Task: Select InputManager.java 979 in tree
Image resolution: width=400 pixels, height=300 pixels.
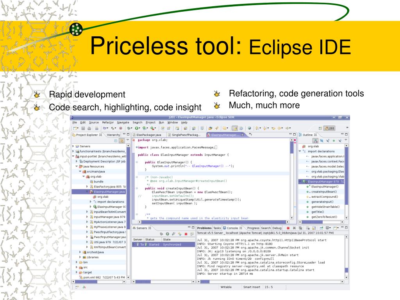Action: click(109, 217)
